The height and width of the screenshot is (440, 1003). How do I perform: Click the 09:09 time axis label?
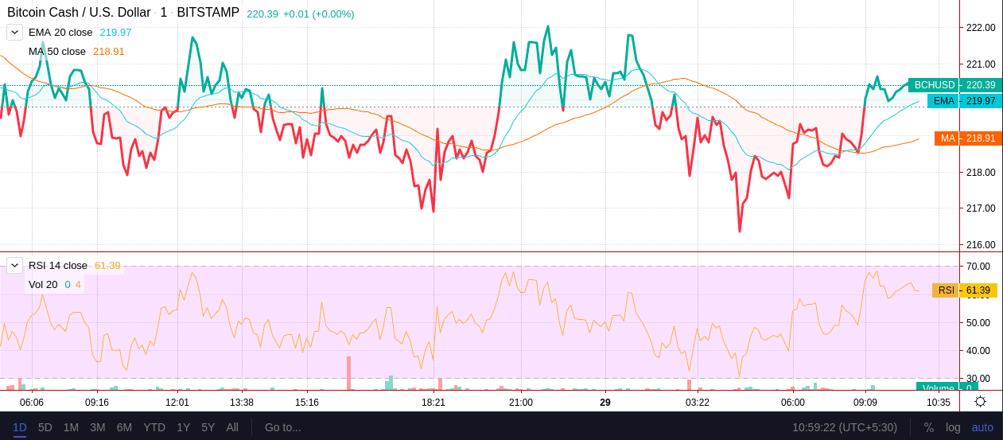pyautogui.click(x=865, y=403)
